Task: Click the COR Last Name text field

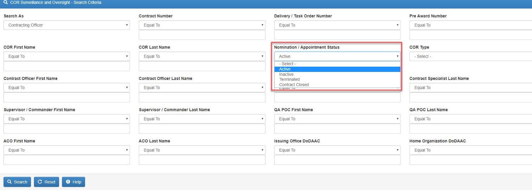Action: [x=202, y=66]
